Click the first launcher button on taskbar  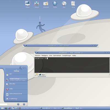coord(2,108)
